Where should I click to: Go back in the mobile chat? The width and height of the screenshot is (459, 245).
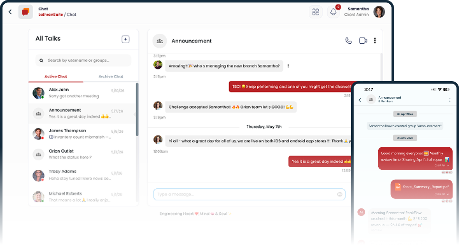tap(360, 100)
